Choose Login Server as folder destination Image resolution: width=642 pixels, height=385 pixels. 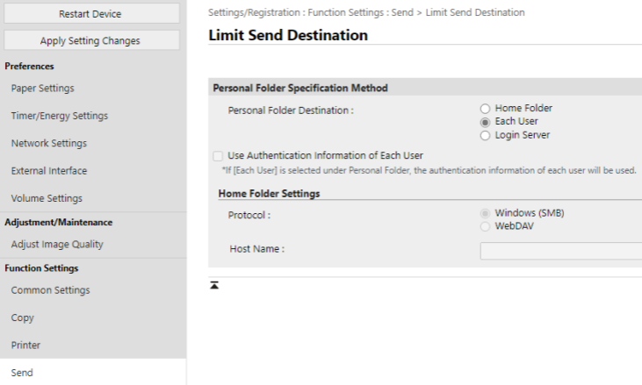point(484,136)
